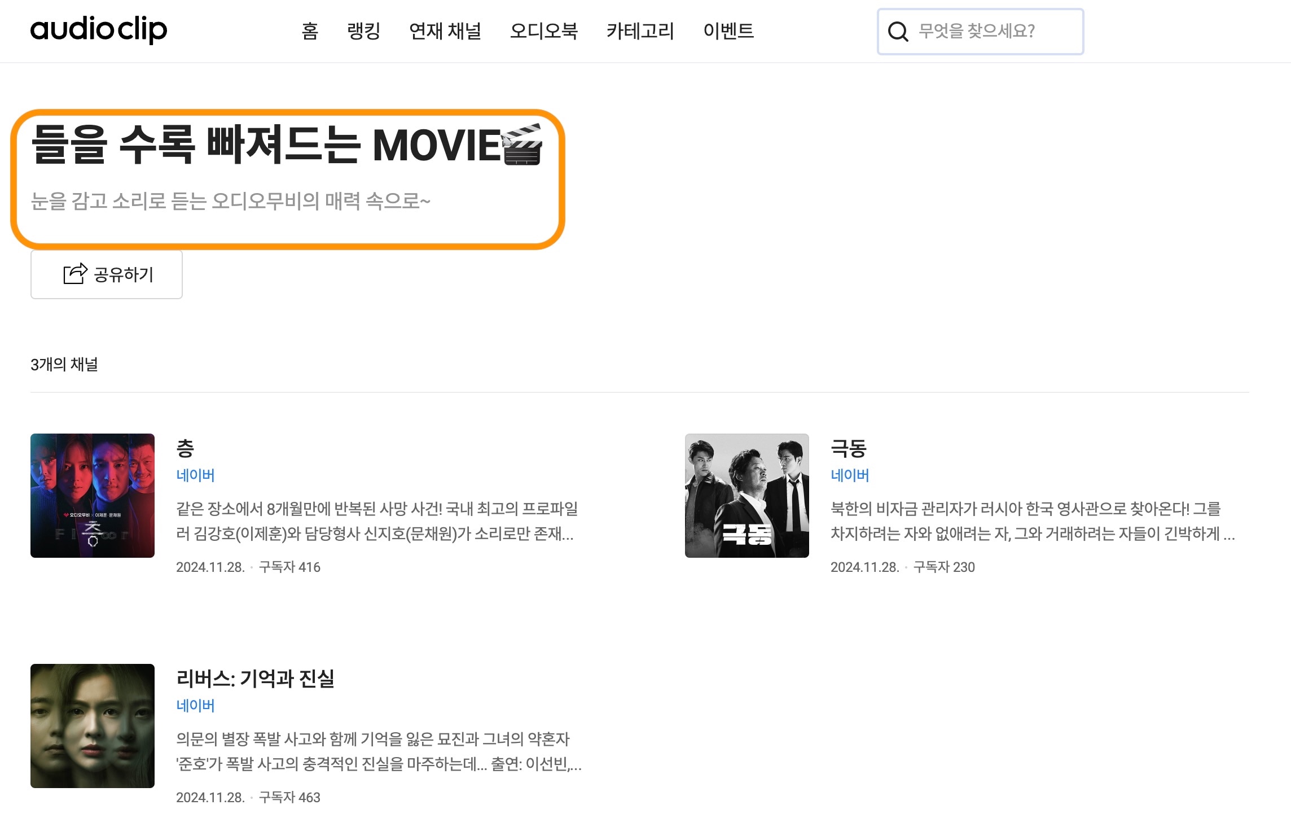Open the 홈 menu item
The width and height of the screenshot is (1291, 831).
[310, 30]
